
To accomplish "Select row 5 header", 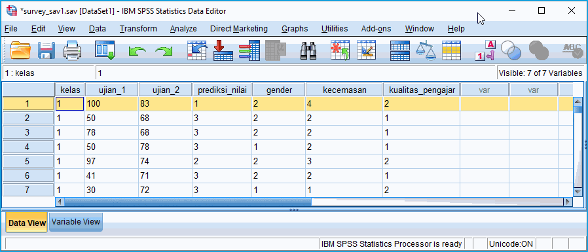I will pos(29,161).
